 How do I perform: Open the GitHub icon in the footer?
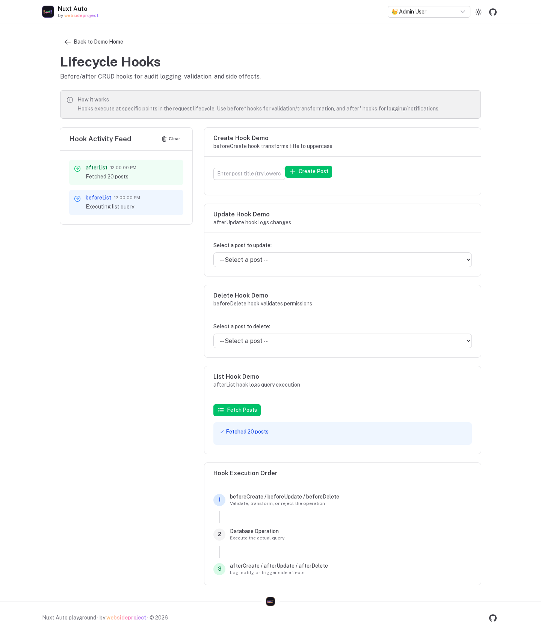493,618
